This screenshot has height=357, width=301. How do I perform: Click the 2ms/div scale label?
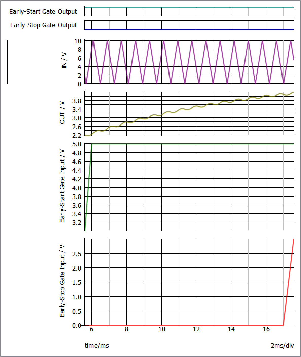click(x=282, y=346)
